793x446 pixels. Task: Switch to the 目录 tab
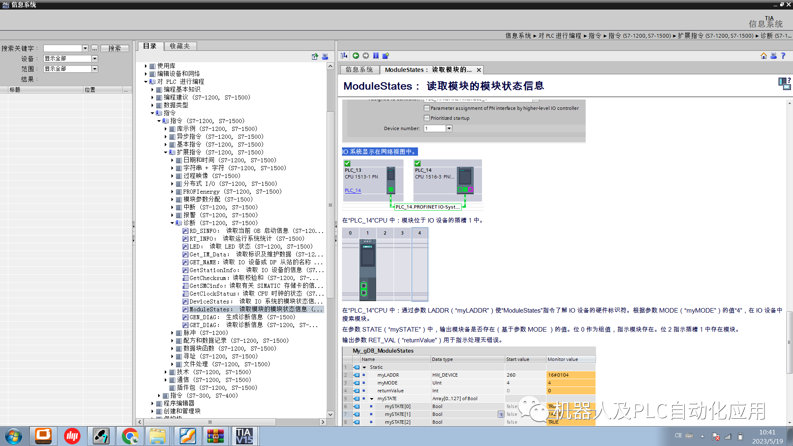pos(150,46)
